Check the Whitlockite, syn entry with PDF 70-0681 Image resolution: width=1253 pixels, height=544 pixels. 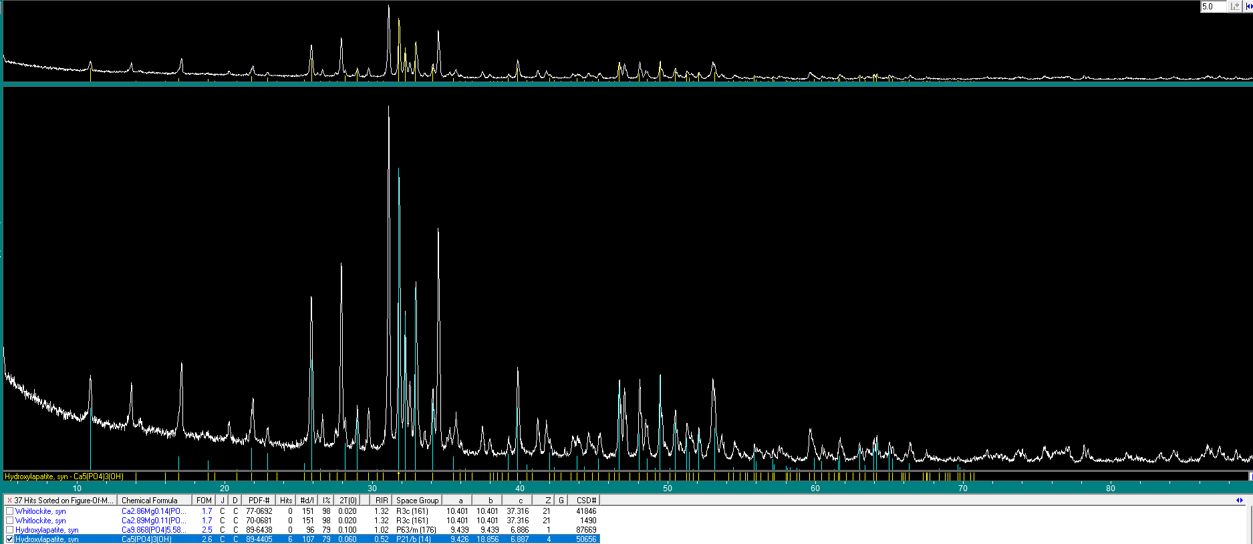click(9, 521)
